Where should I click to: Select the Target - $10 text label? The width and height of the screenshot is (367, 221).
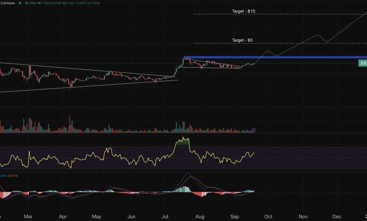pyautogui.click(x=243, y=11)
